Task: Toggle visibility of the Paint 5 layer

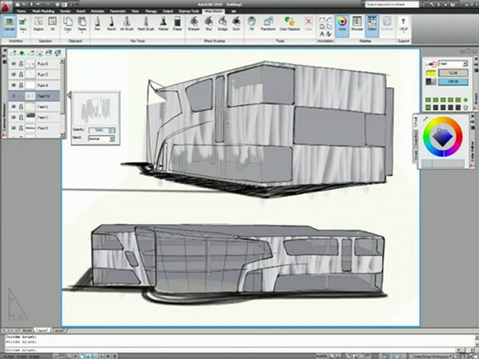Action: tap(13, 74)
